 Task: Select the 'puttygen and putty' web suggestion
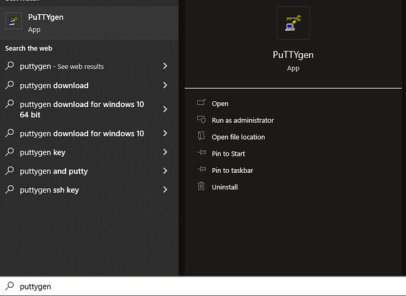pyautogui.click(x=89, y=171)
